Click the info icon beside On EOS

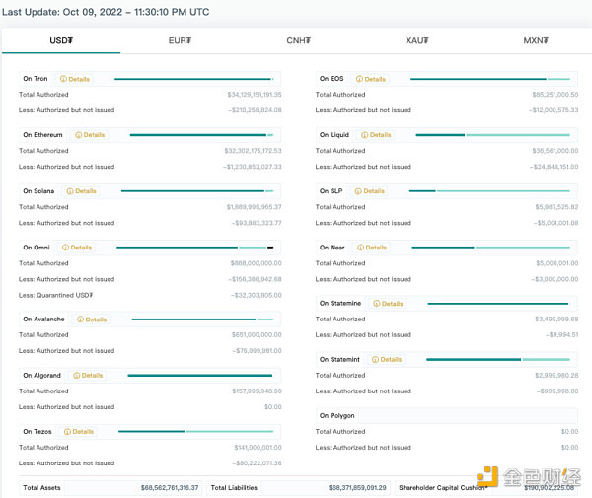360,79
